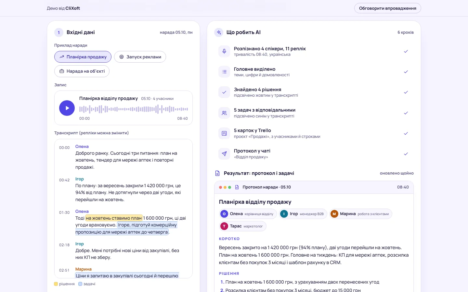The height and width of the screenshot is (292, 468).
Task: Click the yellow highlight 'на жовтень ставимо план'
Action: [x=114, y=218]
